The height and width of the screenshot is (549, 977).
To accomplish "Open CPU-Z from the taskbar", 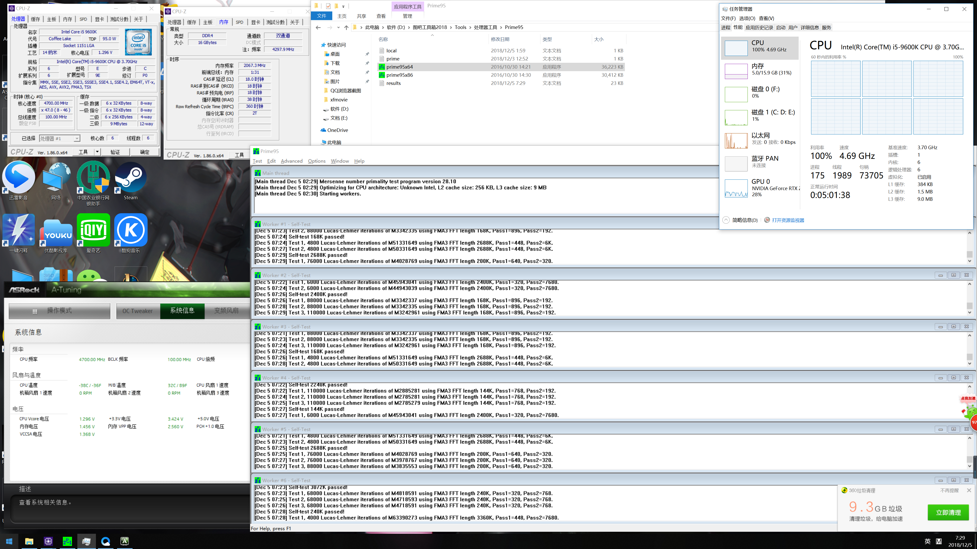I will point(48,541).
